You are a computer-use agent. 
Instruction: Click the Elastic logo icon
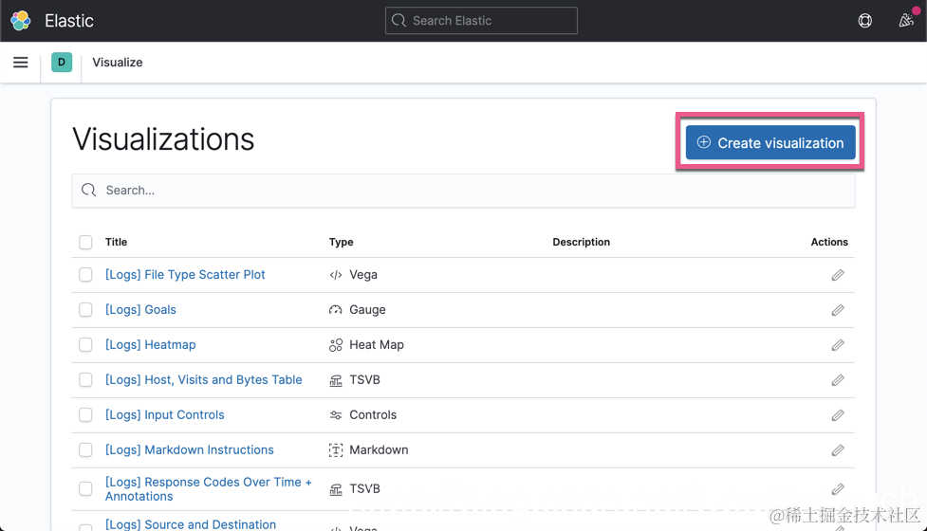tap(21, 21)
